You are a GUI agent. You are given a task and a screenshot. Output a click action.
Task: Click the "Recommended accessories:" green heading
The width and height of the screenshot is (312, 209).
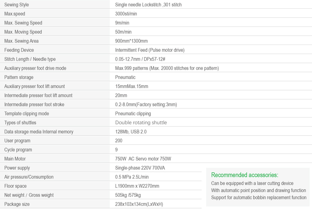[245, 175]
